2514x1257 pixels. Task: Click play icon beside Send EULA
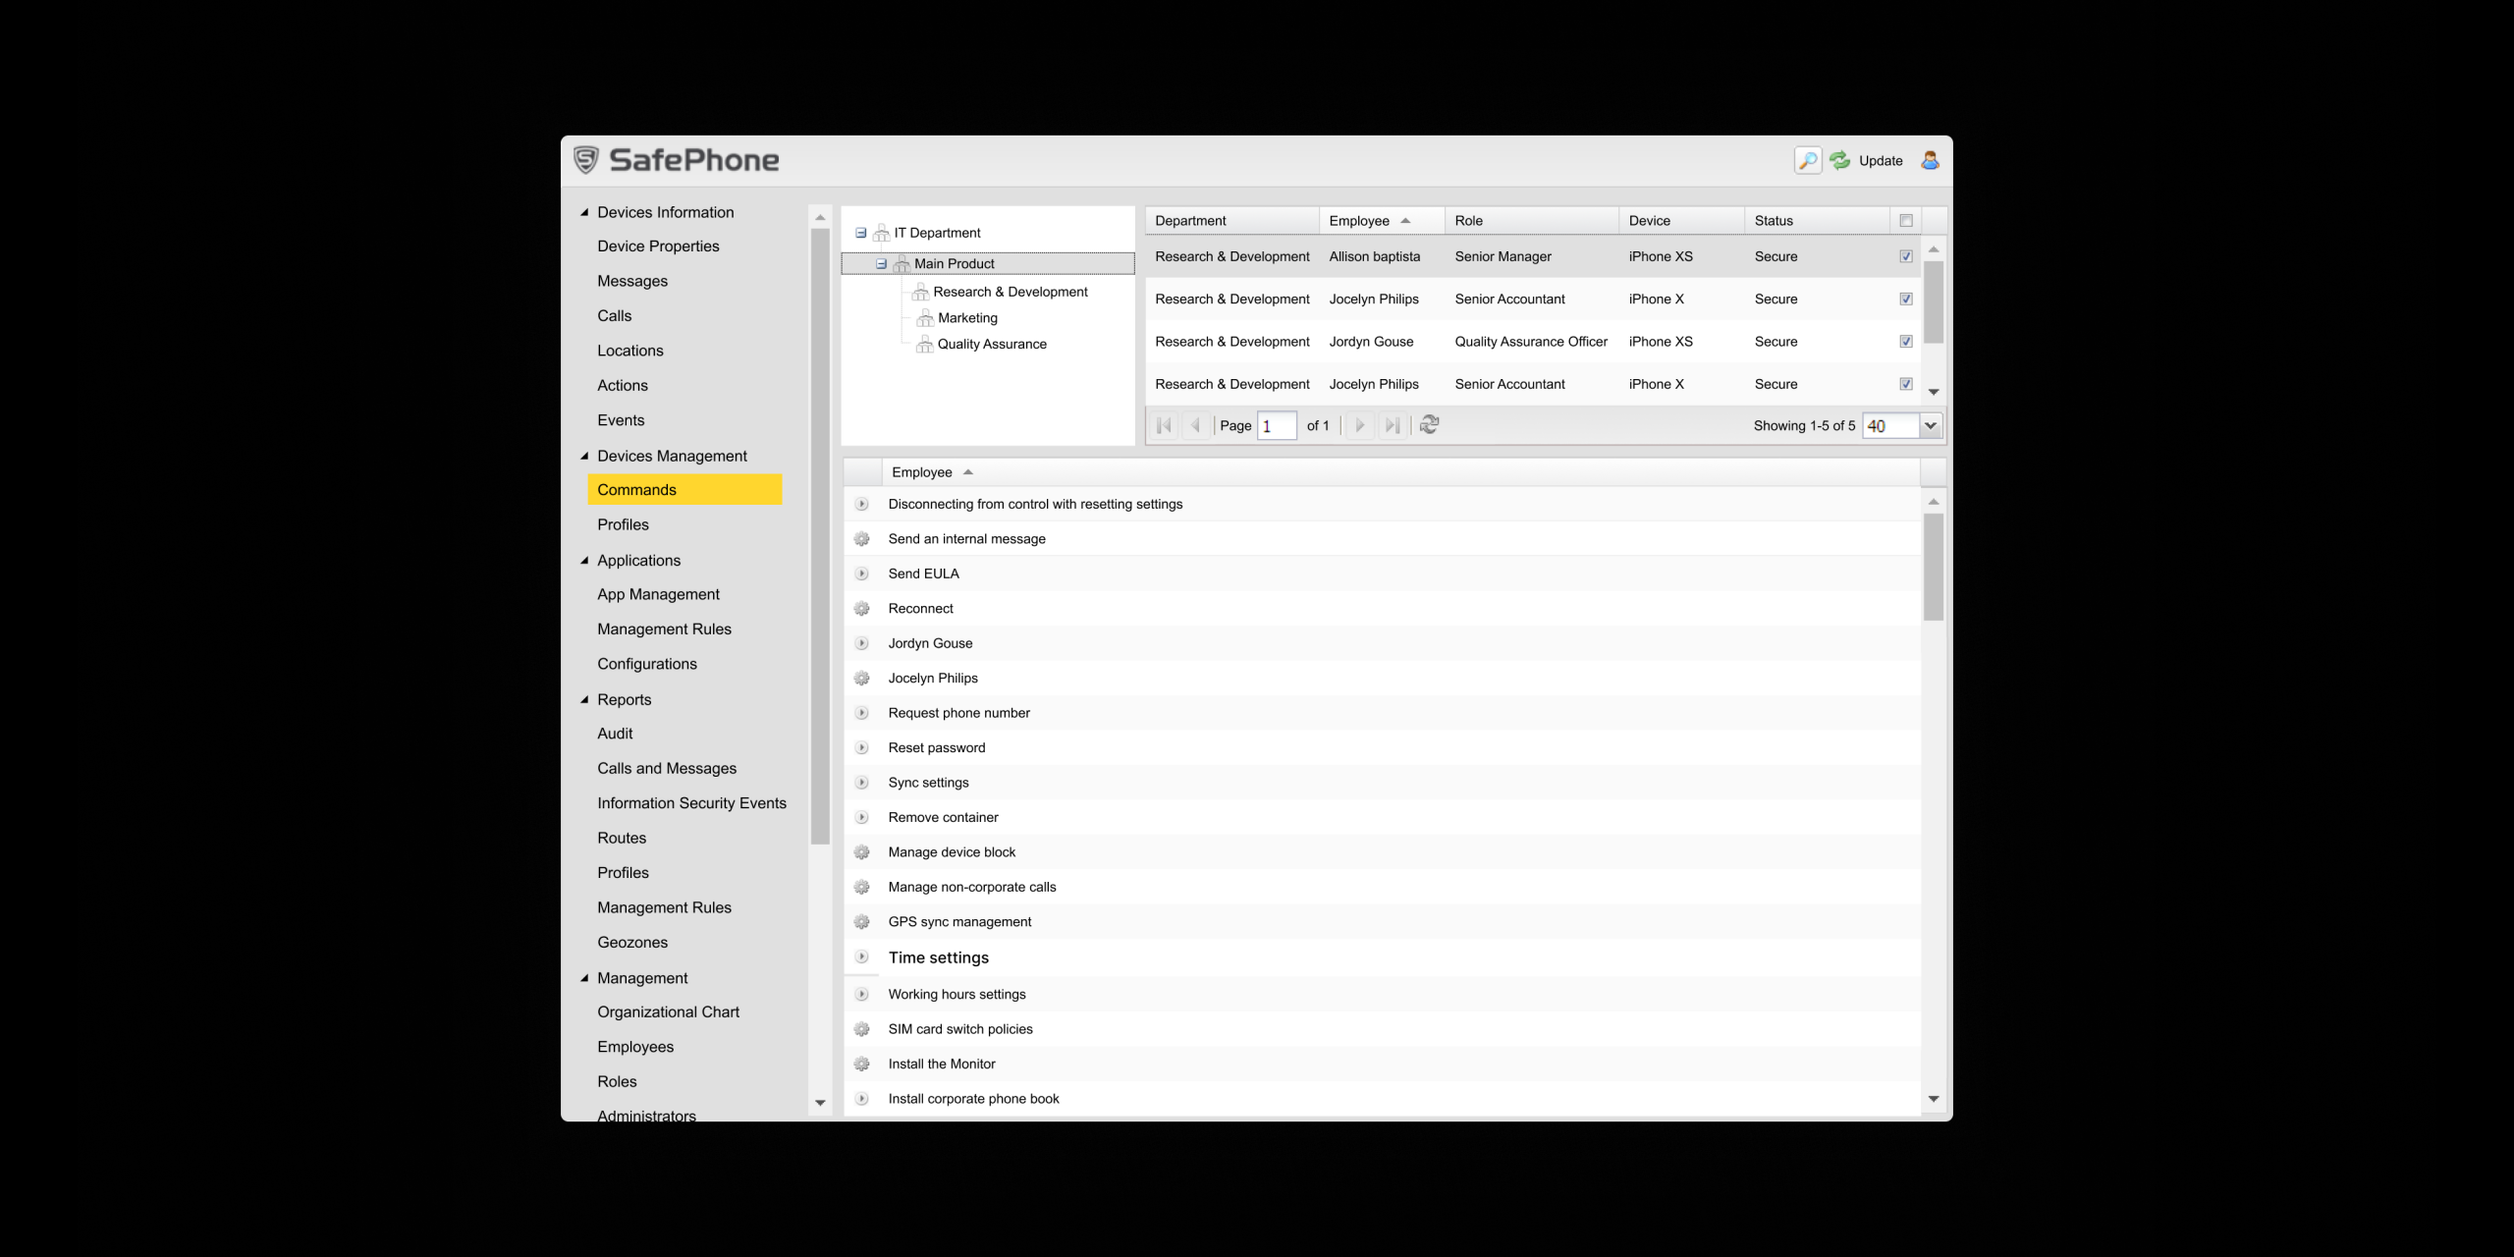pos(862,574)
